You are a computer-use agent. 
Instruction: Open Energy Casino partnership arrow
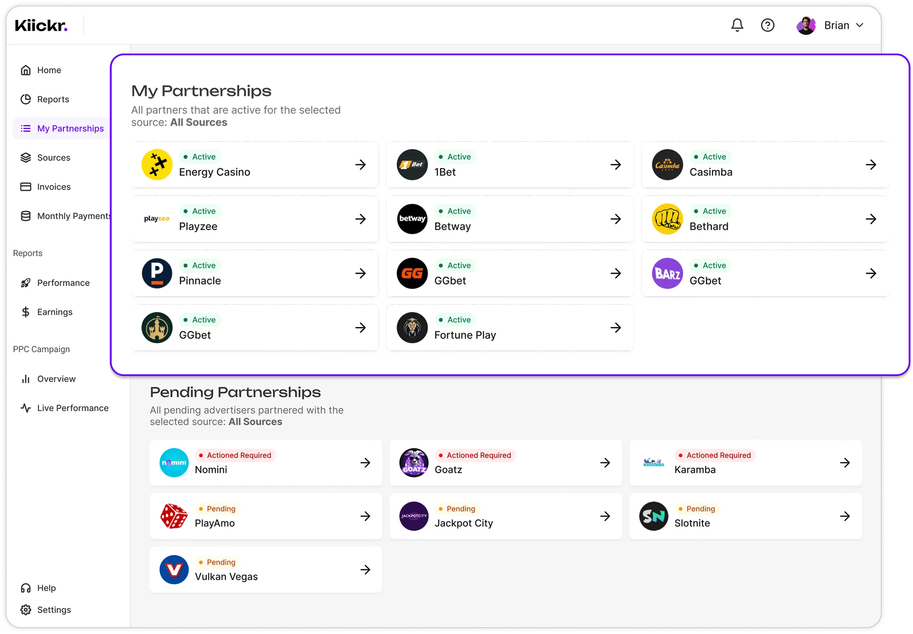point(360,165)
